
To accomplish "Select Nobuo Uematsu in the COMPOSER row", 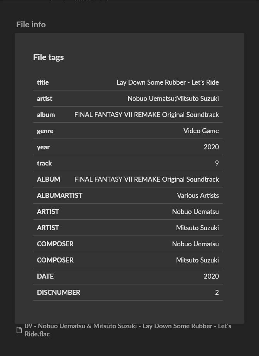I will (195, 244).
